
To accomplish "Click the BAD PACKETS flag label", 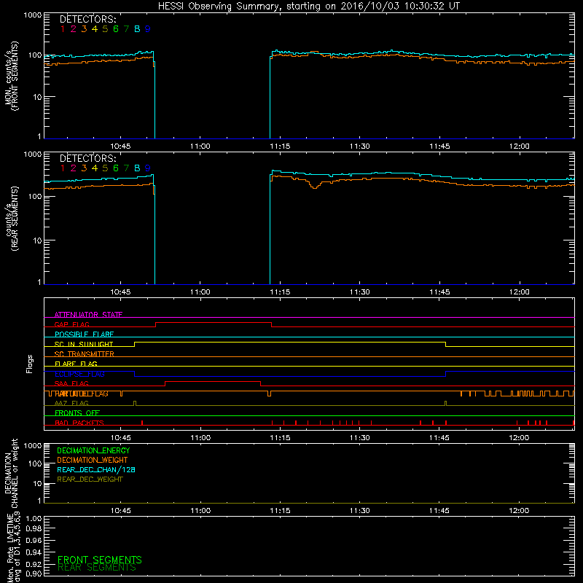I will tap(79, 423).
